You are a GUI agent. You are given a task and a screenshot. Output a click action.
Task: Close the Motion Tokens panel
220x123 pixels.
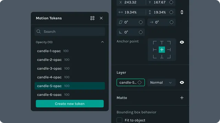(x=101, y=18)
